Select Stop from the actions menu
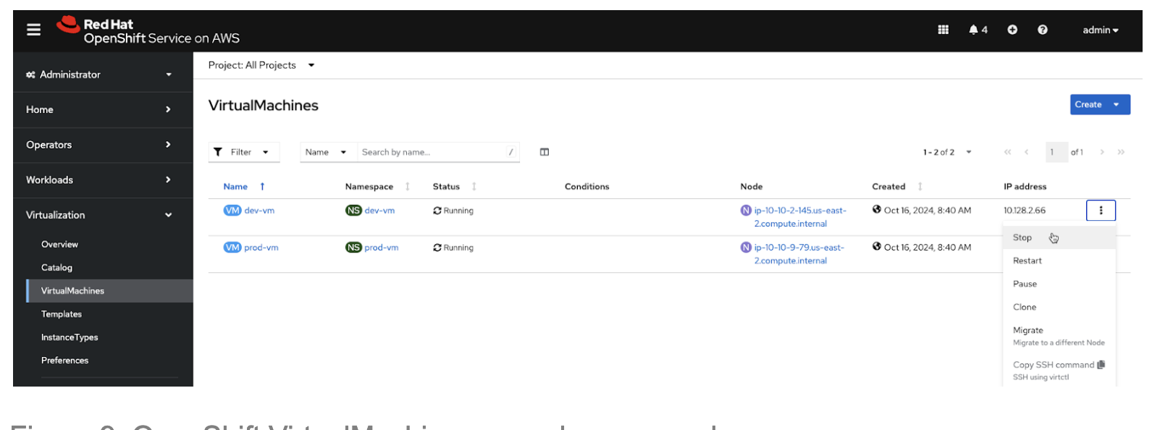This screenshot has width=1173, height=430. 1059,237
